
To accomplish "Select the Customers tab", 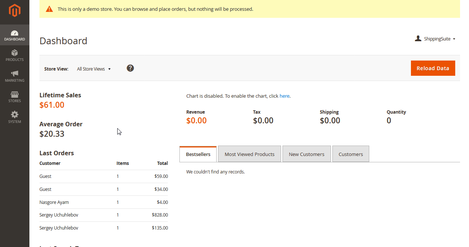I will pos(351,154).
